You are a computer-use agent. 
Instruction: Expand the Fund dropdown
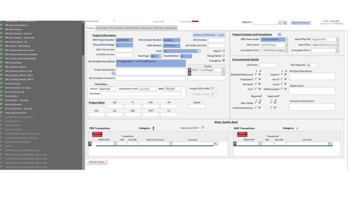pos(199,51)
